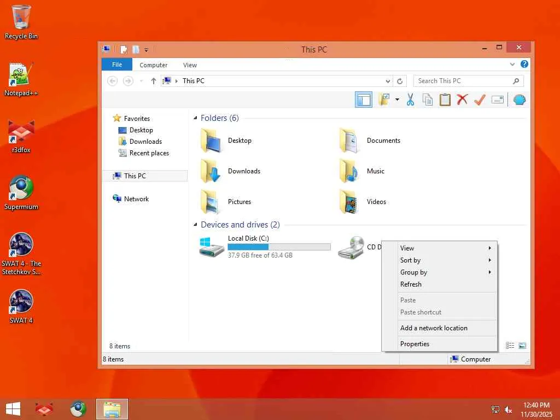
Task: Switch to details view button
Action: pos(510,346)
